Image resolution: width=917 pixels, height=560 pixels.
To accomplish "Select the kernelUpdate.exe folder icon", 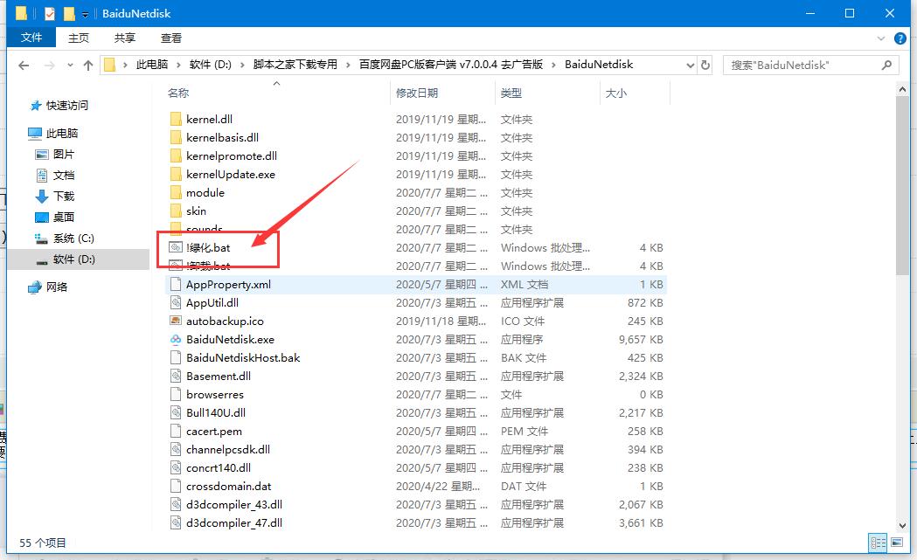I will (x=176, y=174).
